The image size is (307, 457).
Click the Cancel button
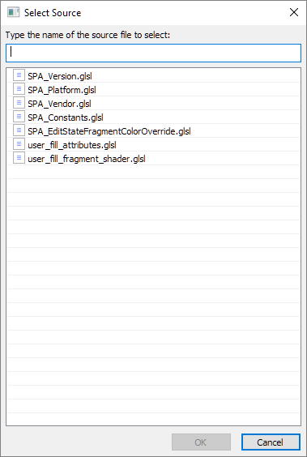coord(271,442)
